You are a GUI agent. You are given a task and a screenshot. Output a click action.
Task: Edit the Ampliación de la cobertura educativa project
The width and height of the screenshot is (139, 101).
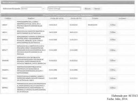pyautogui.click(x=113, y=50)
